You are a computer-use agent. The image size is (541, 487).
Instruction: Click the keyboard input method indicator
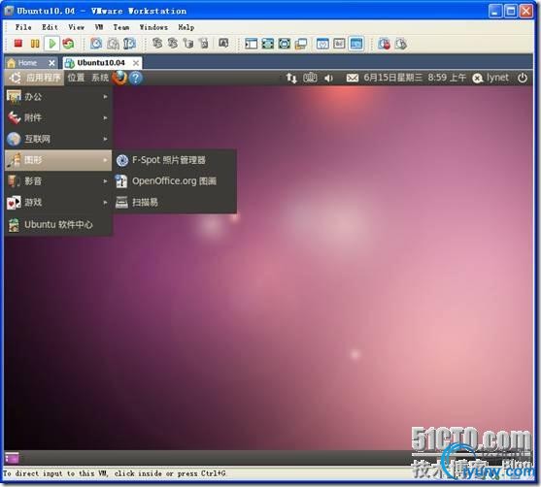310,78
